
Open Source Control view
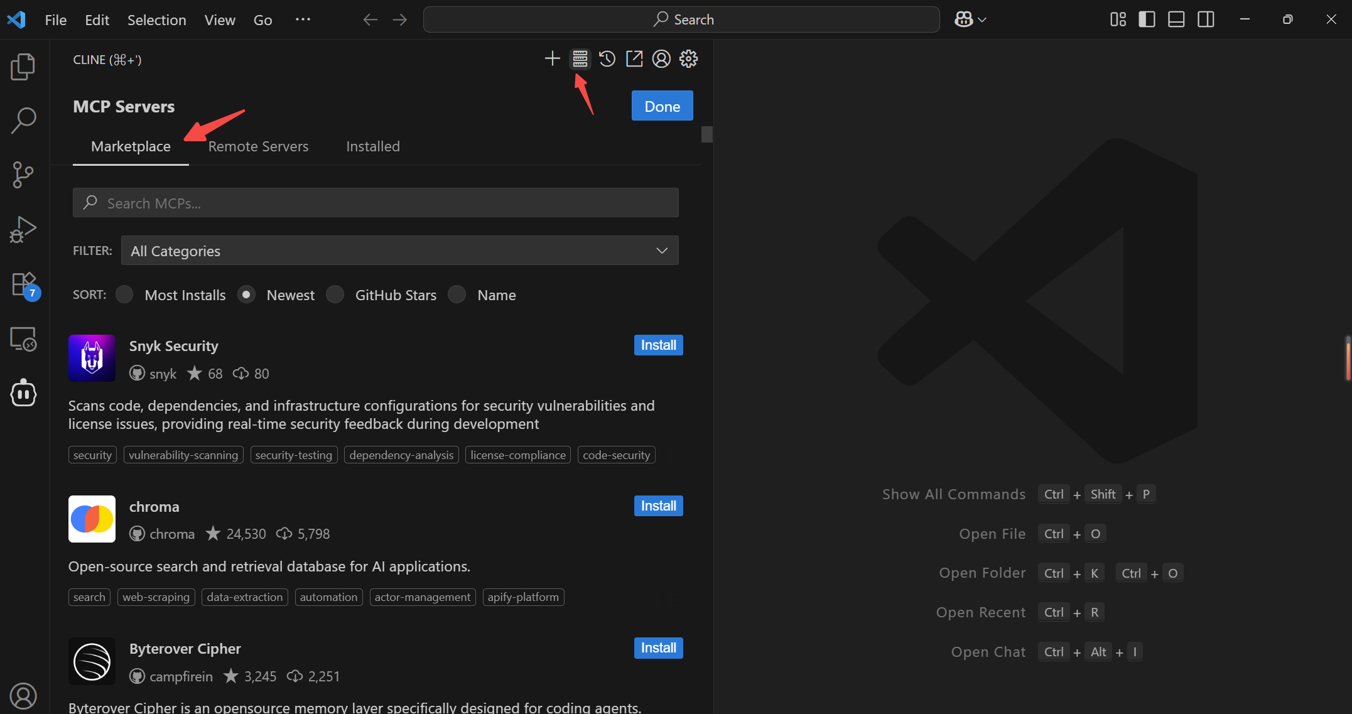click(x=23, y=175)
